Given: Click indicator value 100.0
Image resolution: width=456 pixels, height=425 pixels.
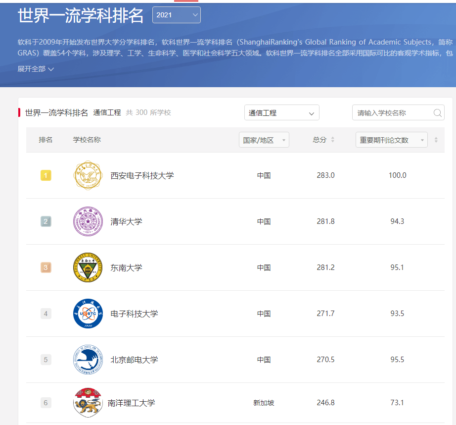Looking at the screenshot, I should (397, 175).
